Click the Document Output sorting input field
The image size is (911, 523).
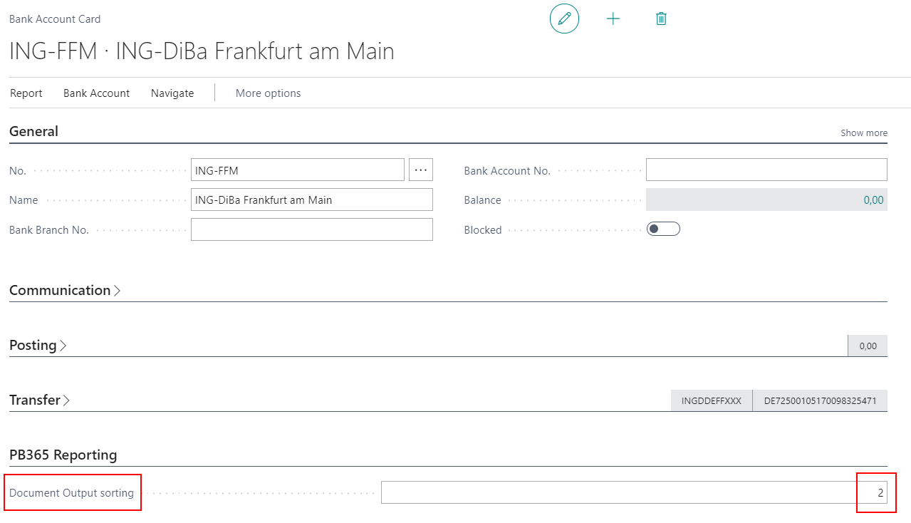click(634, 492)
